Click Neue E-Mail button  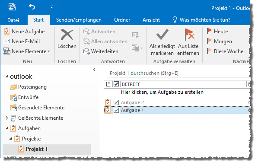point(22,41)
